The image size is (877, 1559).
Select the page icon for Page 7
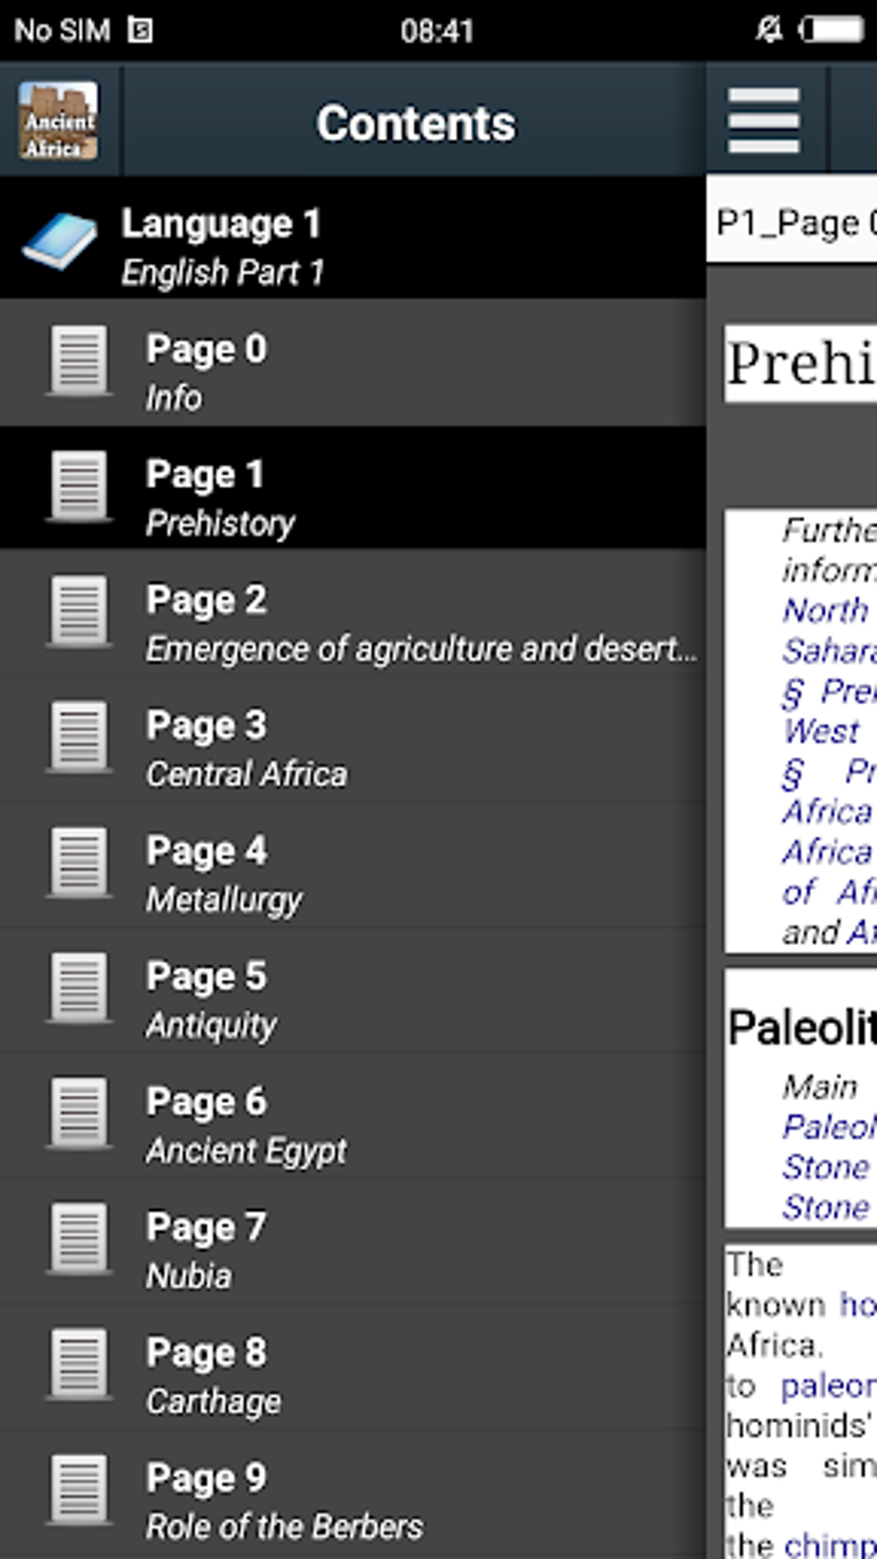coord(79,1239)
